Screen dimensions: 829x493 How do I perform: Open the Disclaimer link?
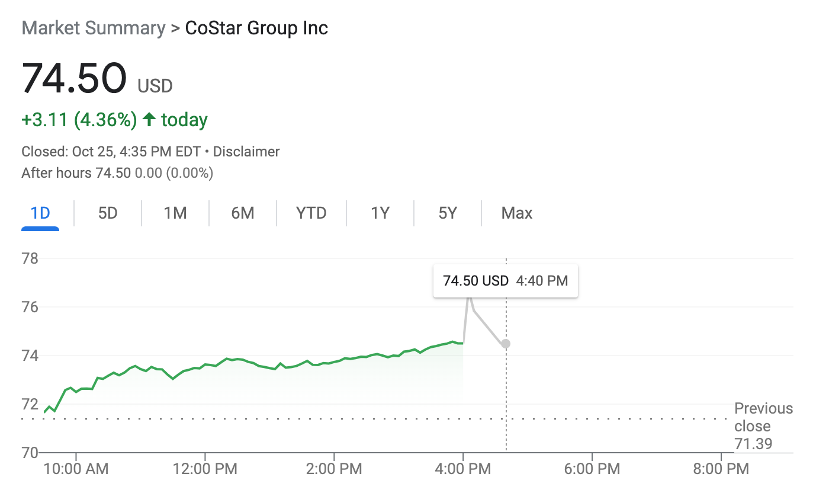[246, 152]
